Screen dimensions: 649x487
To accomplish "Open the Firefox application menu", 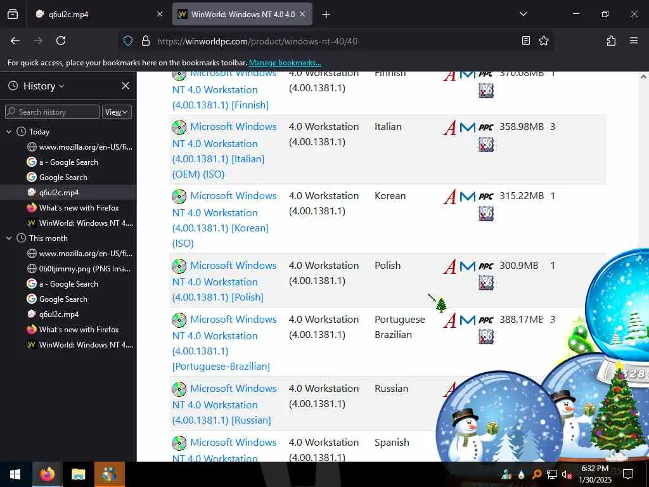I will (633, 41).
